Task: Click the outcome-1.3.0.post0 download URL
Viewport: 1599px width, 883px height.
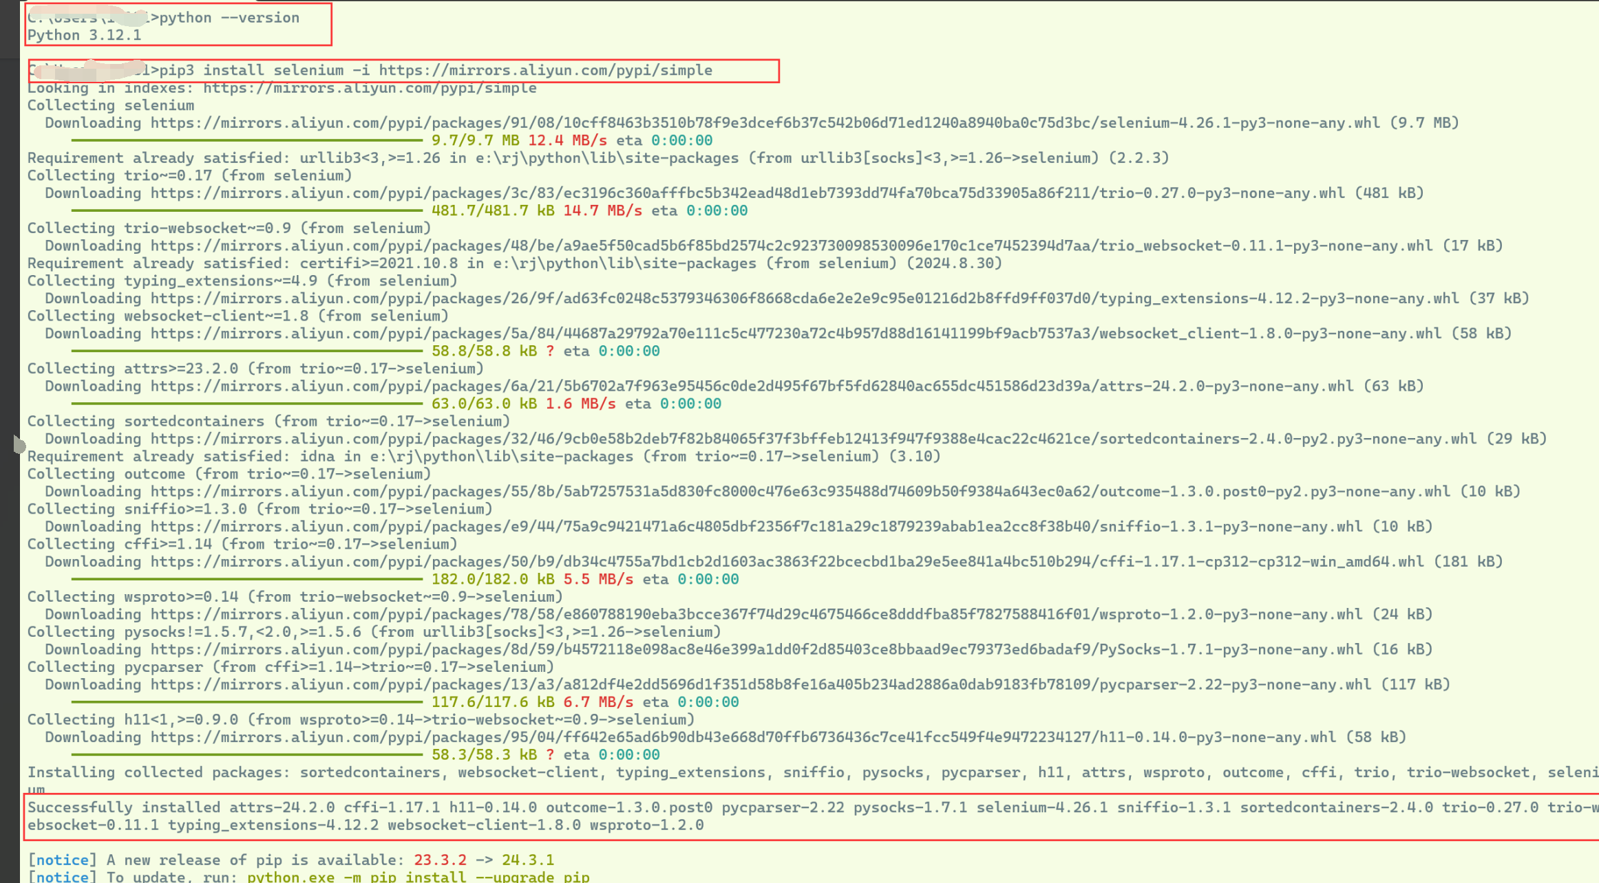Action: pos(801,492)
